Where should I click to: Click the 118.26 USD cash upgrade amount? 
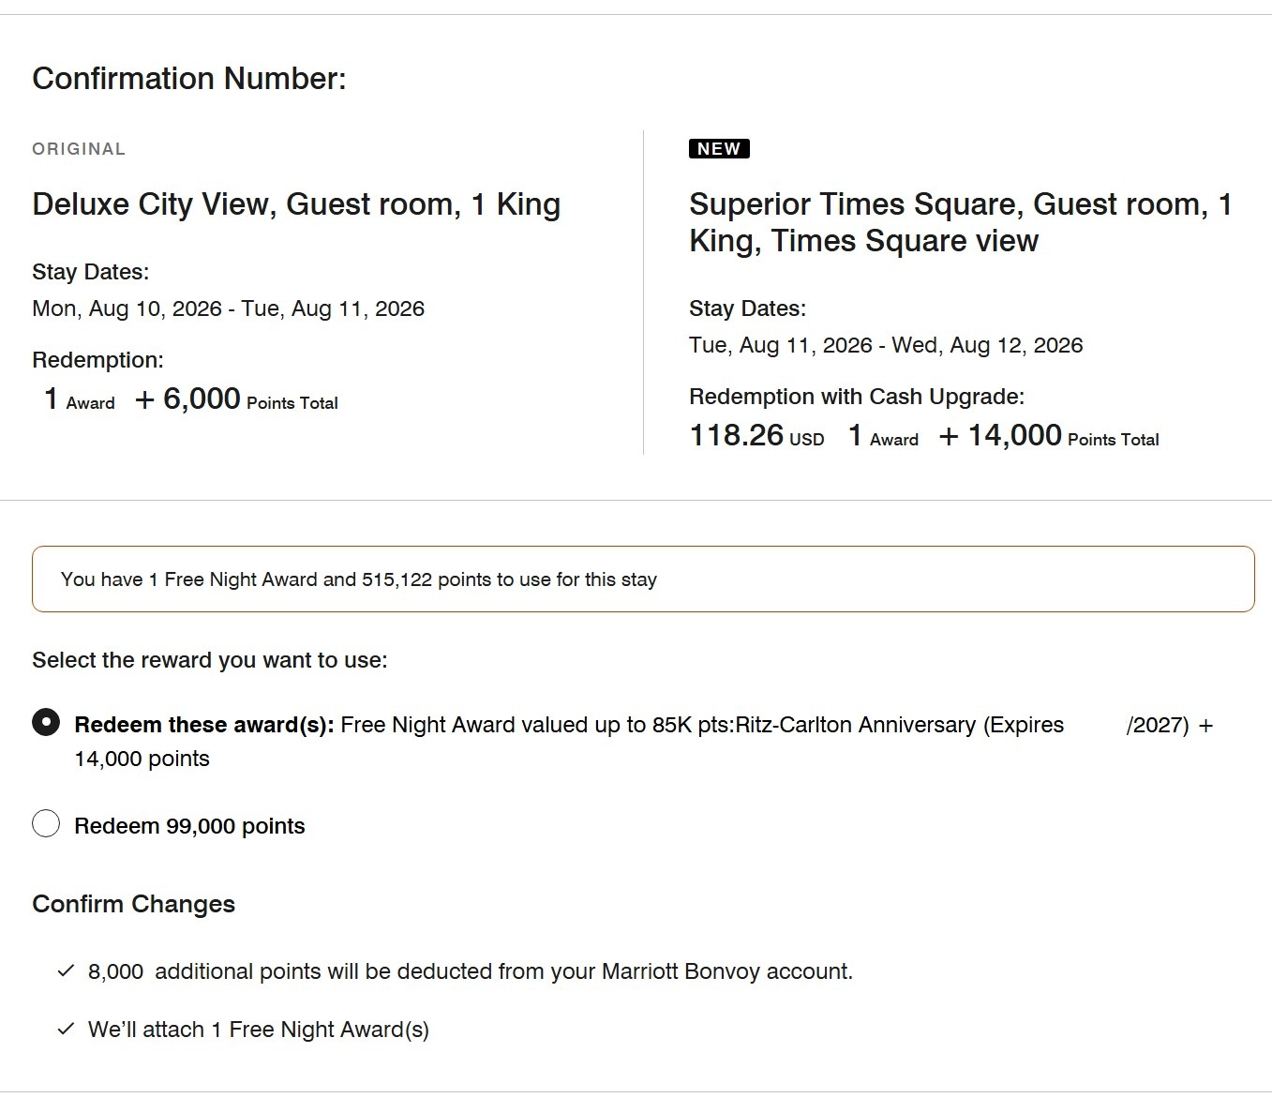(756, 436)
